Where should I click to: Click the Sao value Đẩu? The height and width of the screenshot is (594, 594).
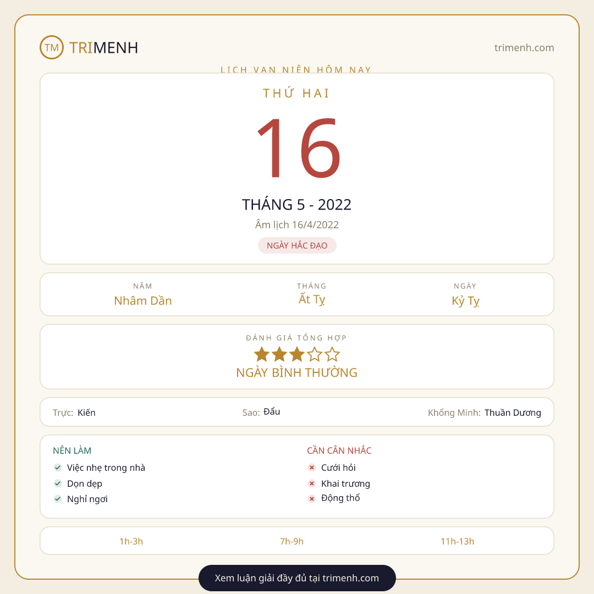click(x=272, y=412)
